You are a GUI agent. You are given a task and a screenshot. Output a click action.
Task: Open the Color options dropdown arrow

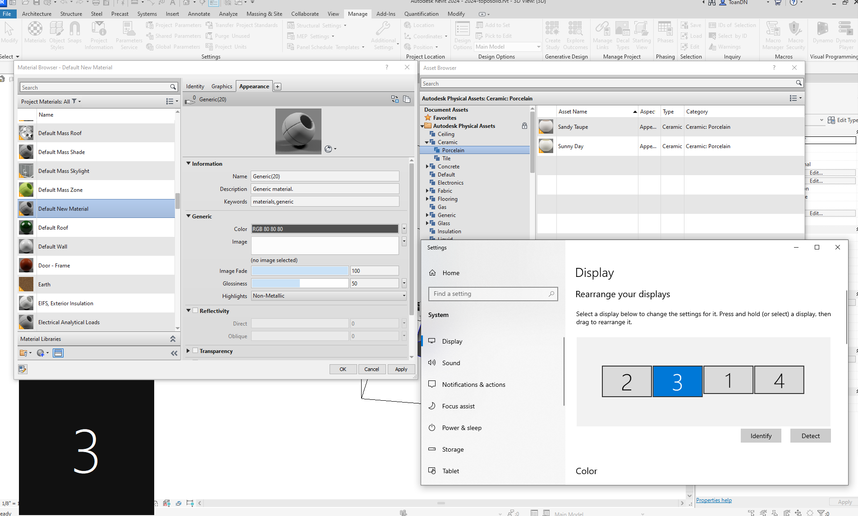(404, 229)
